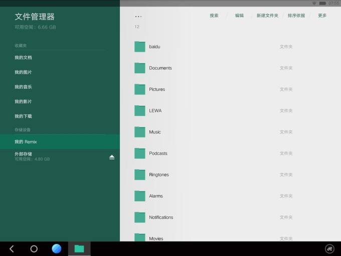Click the Ringtones folder name
The width and height of the screenshot is (341, 256).
coord(159,175)
